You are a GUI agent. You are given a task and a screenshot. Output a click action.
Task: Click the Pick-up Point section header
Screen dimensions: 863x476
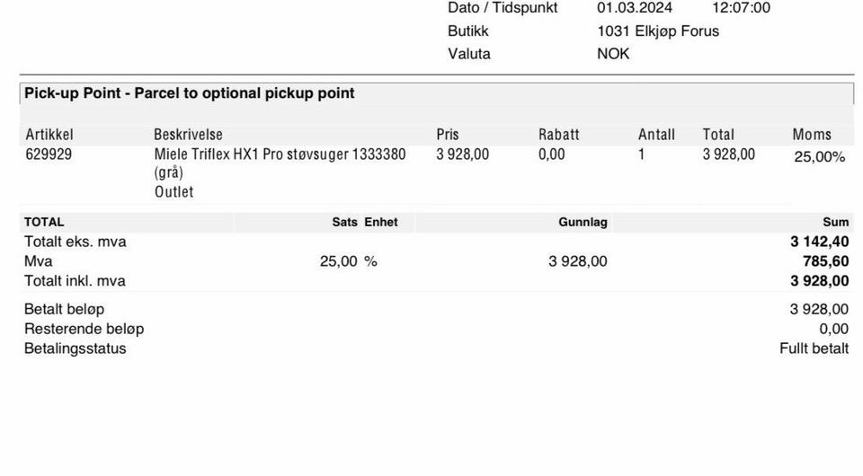190,93
